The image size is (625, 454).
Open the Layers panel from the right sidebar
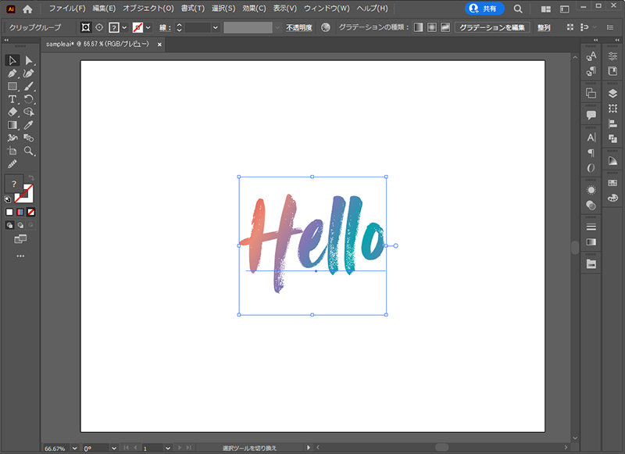pyautogui.click(x=613, y=92)
